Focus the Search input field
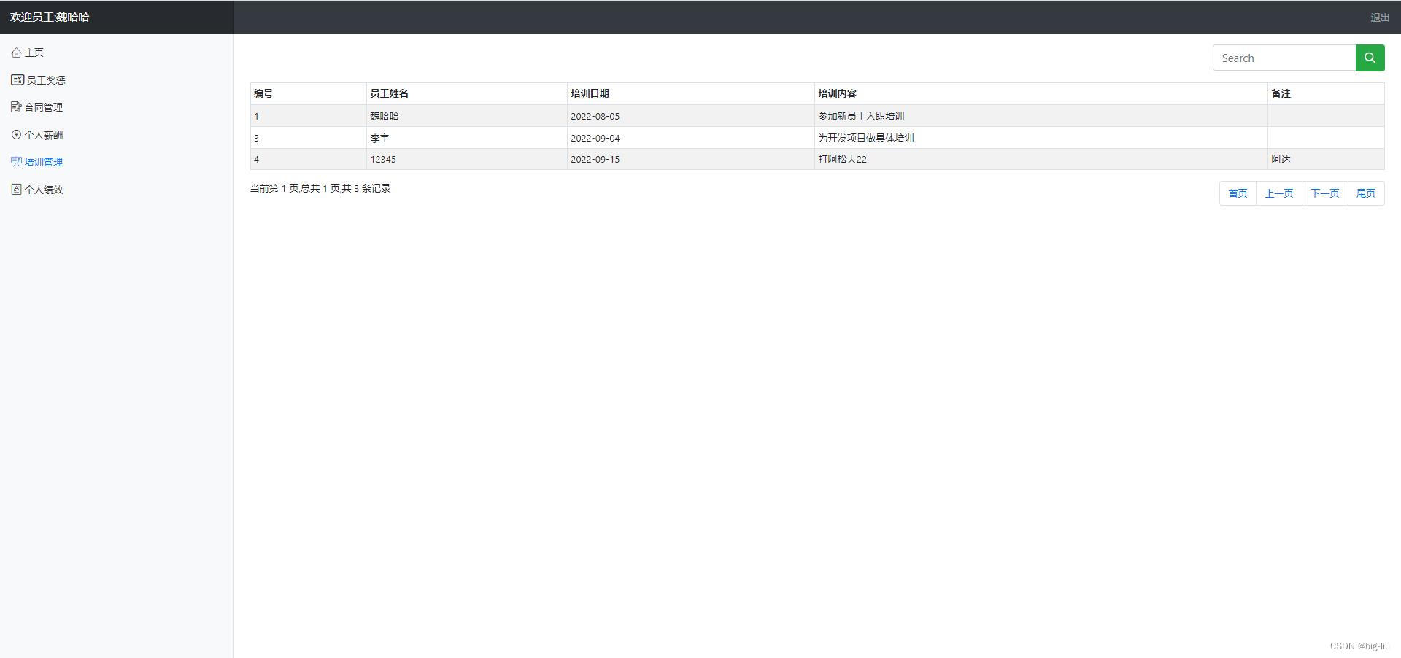 (x=1284, y=58)
